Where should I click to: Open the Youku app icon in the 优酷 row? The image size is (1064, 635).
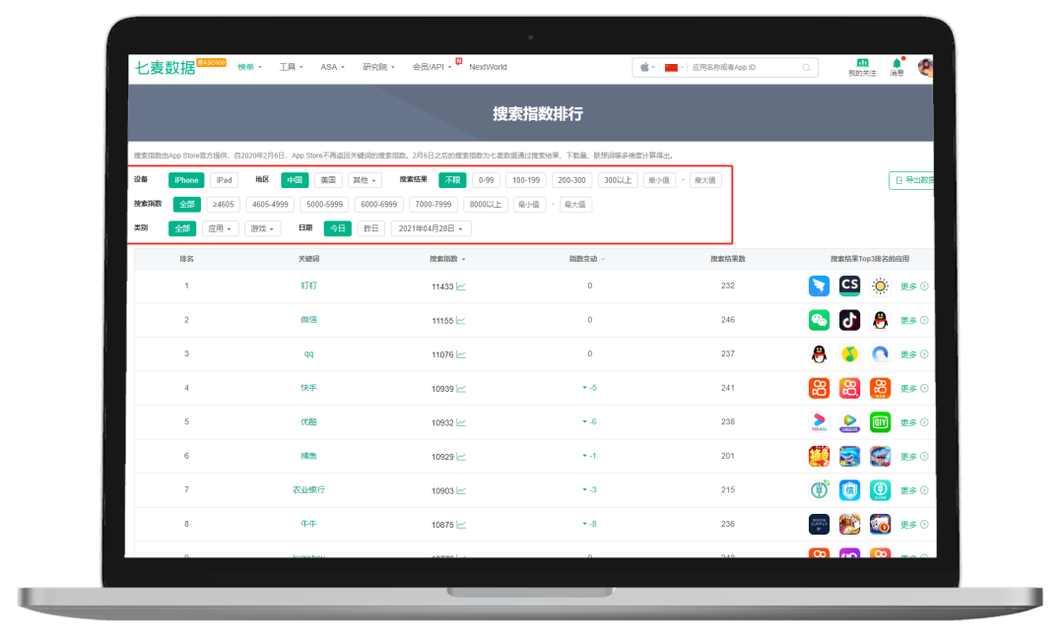tap(819, 422)
